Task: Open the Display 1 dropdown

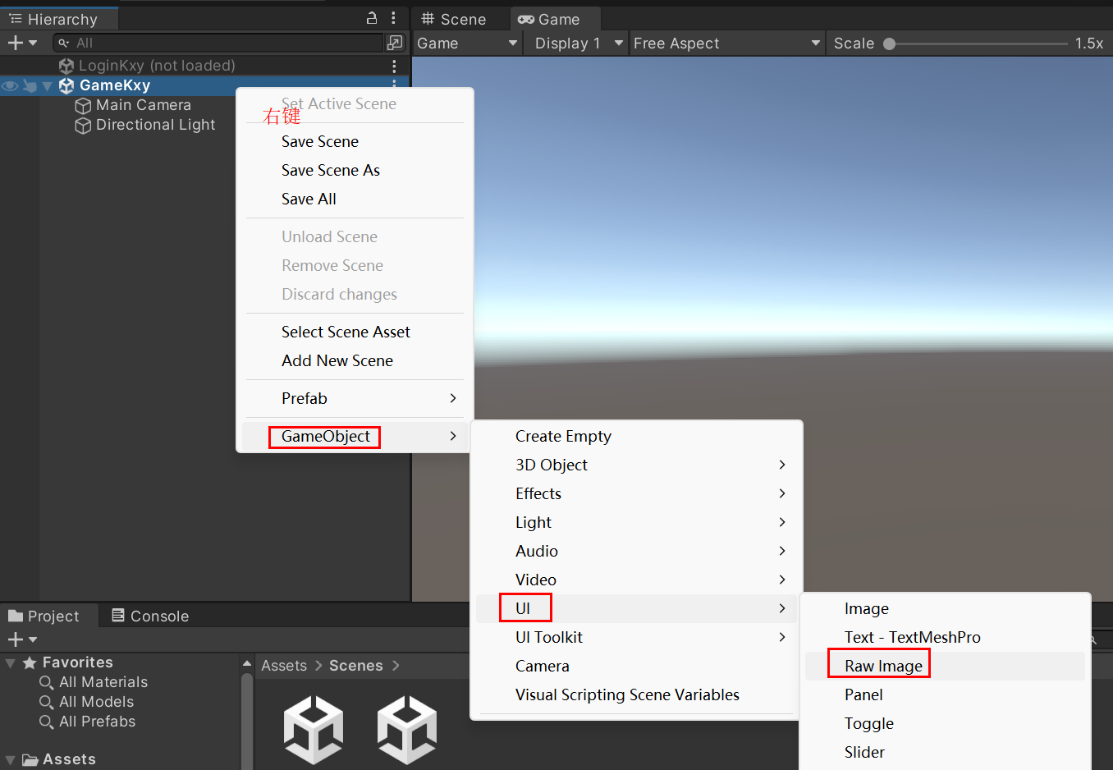Action: tap(579, 44)
